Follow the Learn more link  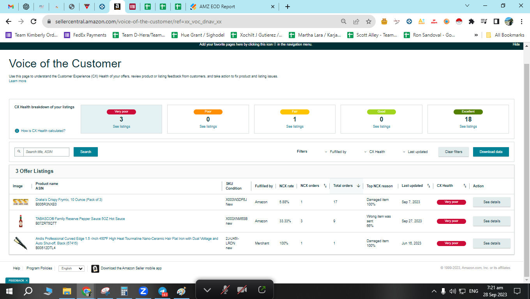coord(18,81)
